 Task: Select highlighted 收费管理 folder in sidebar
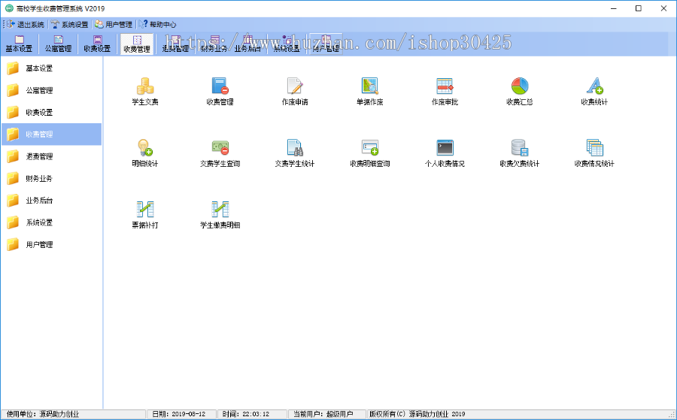[51, 134]
